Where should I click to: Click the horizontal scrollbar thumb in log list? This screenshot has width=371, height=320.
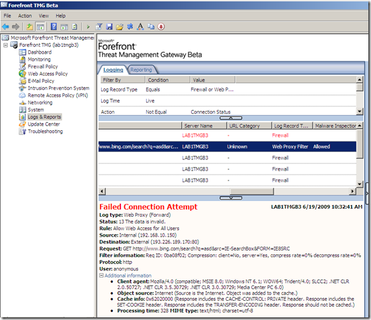252,191
